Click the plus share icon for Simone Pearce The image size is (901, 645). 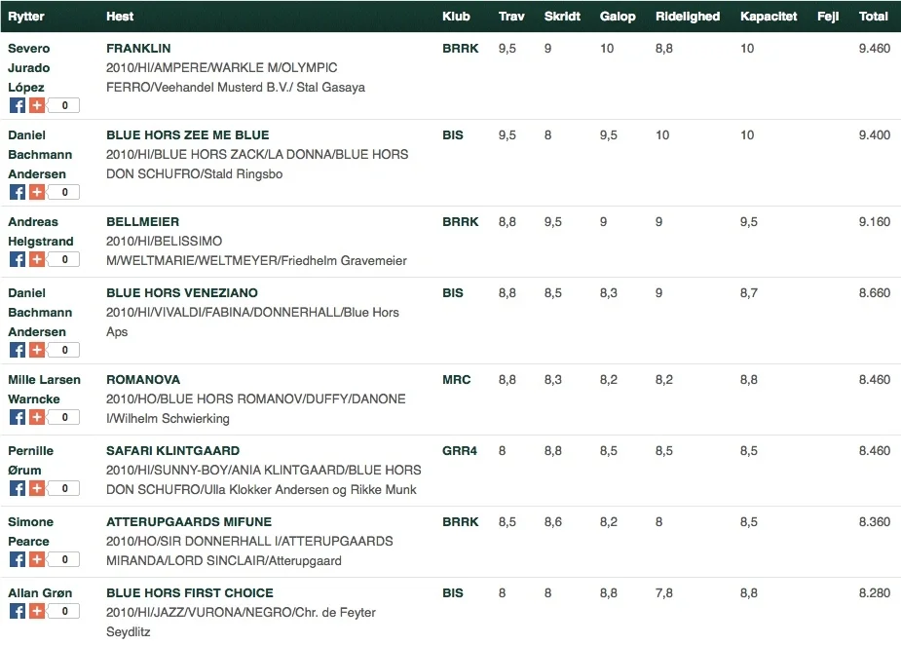coord(37,559)
